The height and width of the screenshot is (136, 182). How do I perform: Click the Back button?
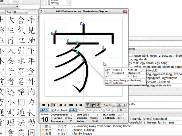pyautogui.click(x=108, y=110)
